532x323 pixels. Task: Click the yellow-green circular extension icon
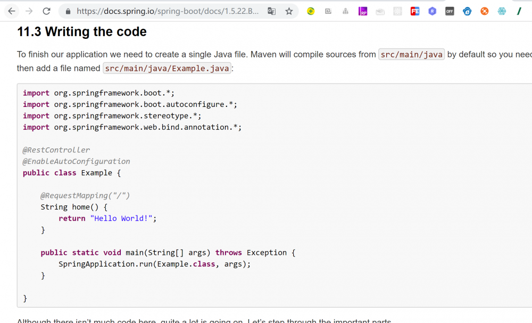[311, 11]
